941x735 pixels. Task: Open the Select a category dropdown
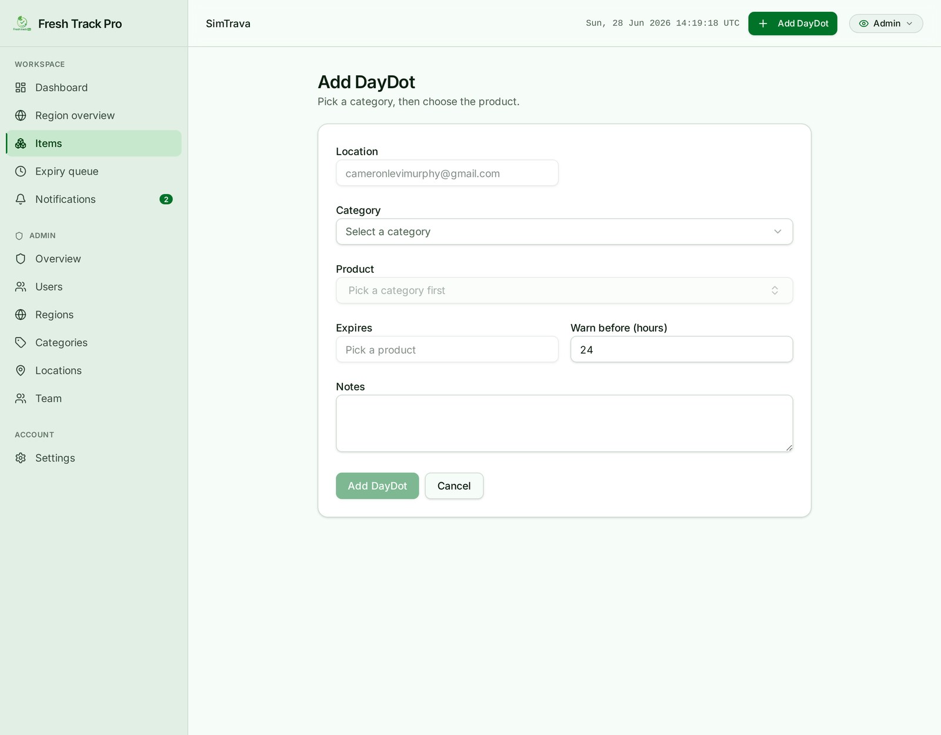pyautogui.click(x=564, y=232)
